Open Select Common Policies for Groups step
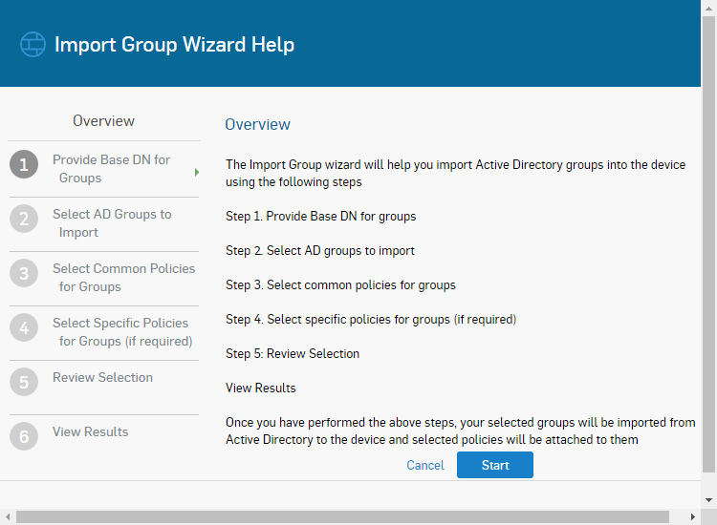This screenshot has height=525, width=717. pyautogui.click(x=124, y=277)
